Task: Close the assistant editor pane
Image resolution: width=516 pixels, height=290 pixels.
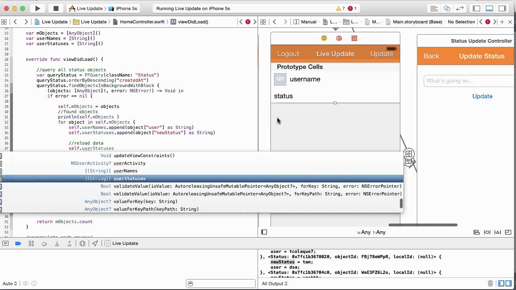Action: (510, 22)
